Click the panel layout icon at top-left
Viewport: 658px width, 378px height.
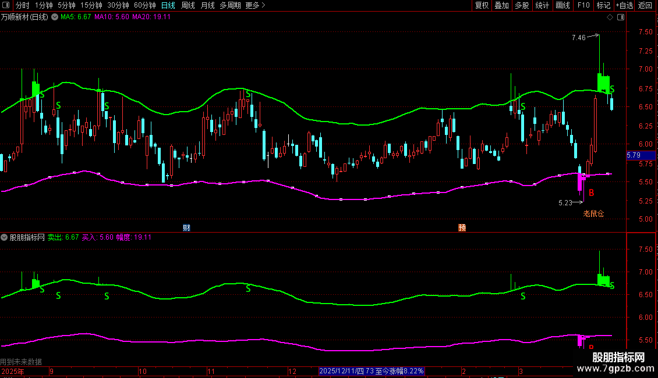tap(6, 5)
